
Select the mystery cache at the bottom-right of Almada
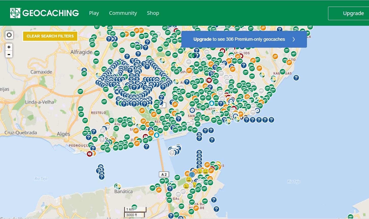[x=216, y=209]
